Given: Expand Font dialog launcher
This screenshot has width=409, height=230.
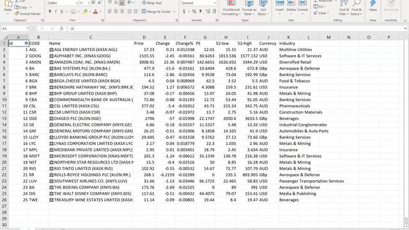Looking at the screenshot, I should click(102, 20).
